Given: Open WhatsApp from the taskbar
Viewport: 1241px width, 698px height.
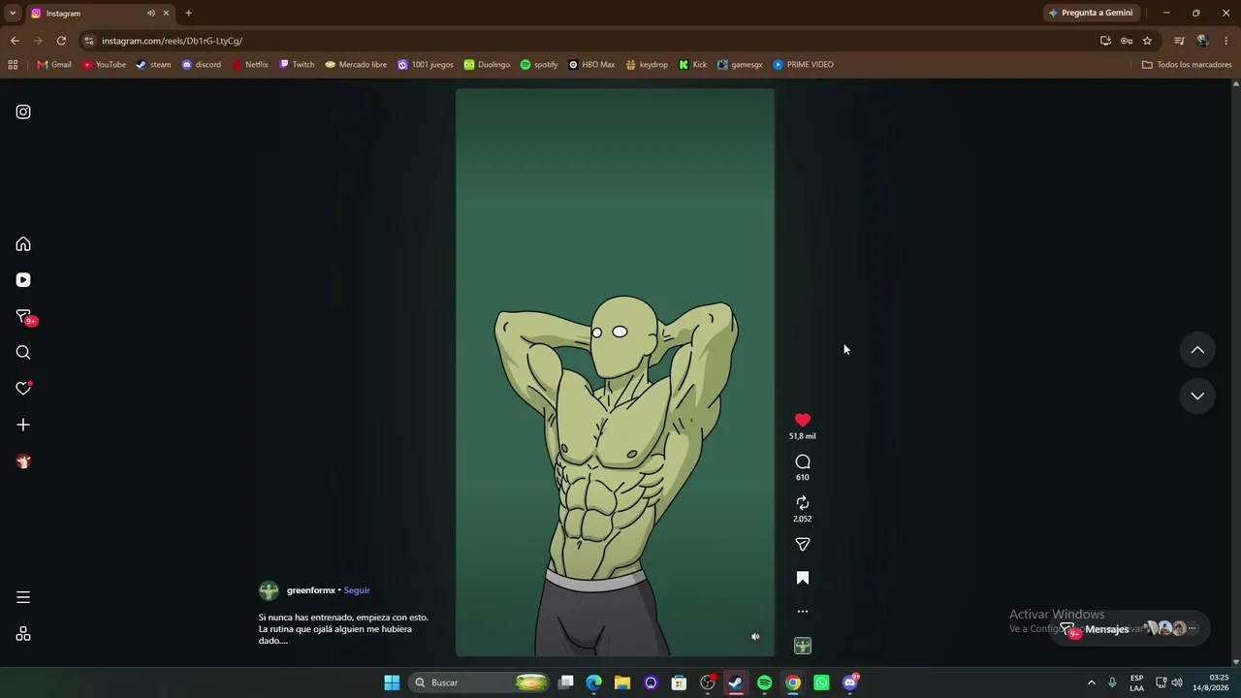Looking at the screenshot, I should (821, 682).
